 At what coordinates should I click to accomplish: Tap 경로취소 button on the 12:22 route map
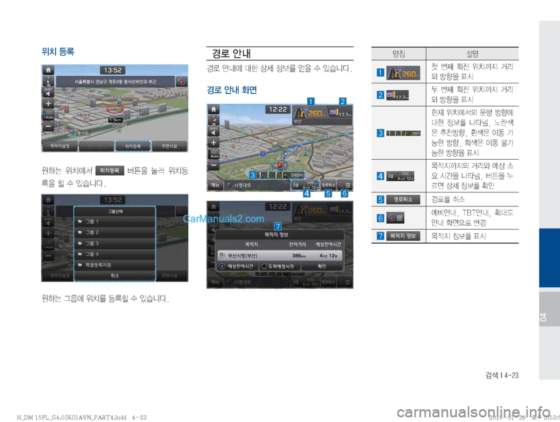[x=328, y=185]
